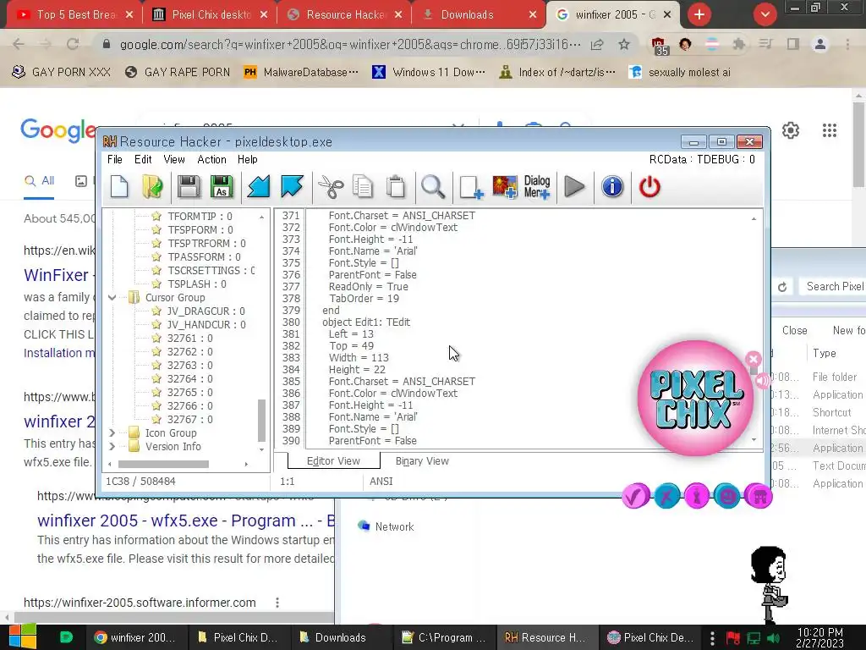This screenshot has height=650, width=866.
Task: Click the Pixel Chix store round button
Action: click(759, 496)
